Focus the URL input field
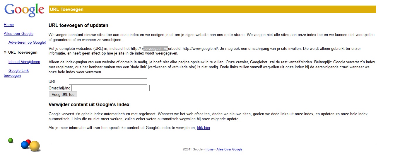This screenshot has height=156, width=400. pos(108,82)
